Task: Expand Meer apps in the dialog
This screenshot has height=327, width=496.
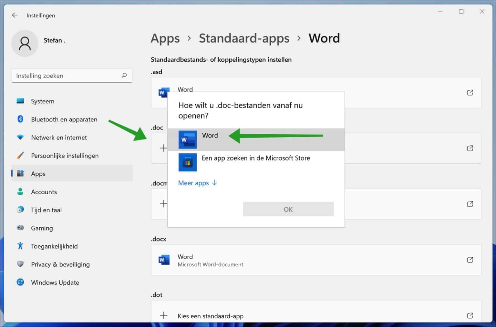Action: pos(193,183)
